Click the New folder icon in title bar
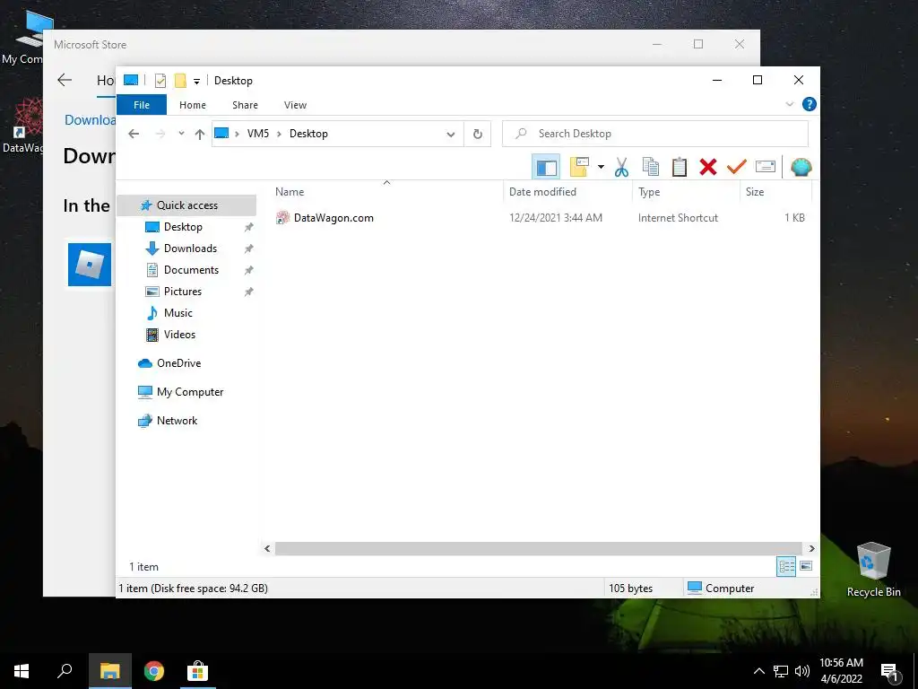 pyautogui.click(x=180, y=81)
